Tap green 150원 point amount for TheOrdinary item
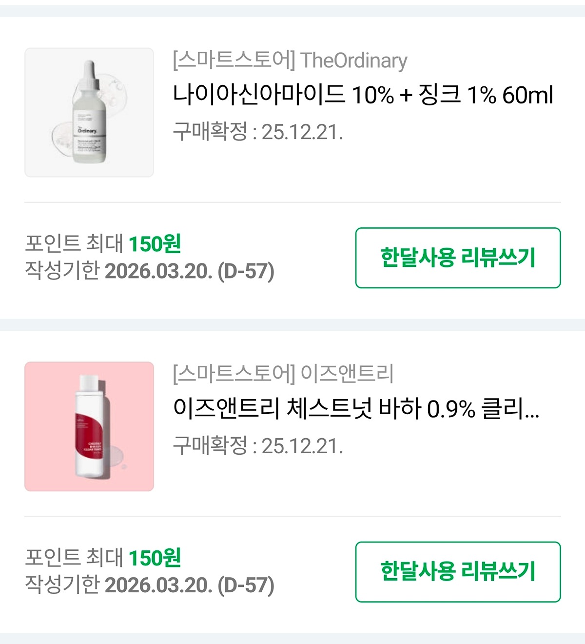 155,243
